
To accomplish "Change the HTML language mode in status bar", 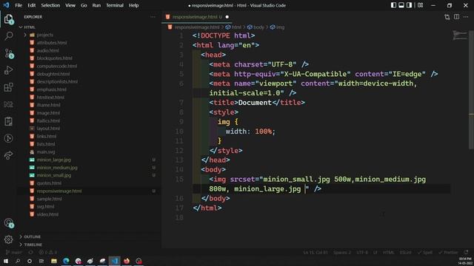I will [x=388, y=253].
